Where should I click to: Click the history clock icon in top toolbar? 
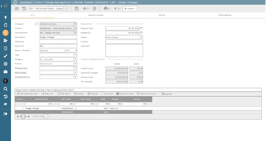[24, 9]
